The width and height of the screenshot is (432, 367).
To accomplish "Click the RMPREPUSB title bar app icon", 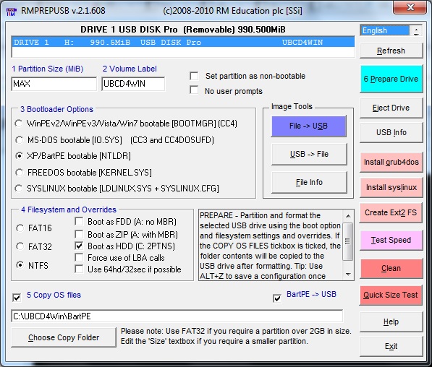I will tap(11, 12).
